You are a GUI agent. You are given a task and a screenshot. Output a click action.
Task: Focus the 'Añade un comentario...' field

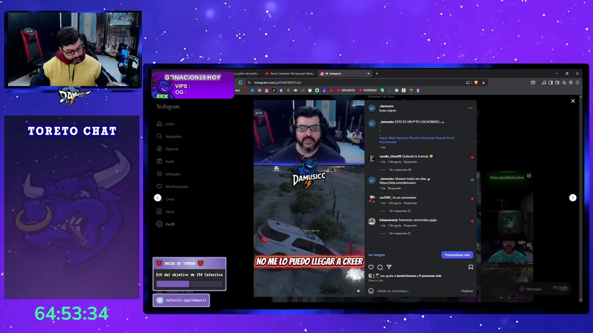click(417, 291)
